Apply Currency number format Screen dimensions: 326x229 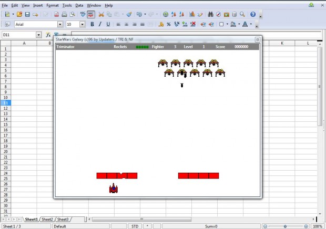[161, 24]
